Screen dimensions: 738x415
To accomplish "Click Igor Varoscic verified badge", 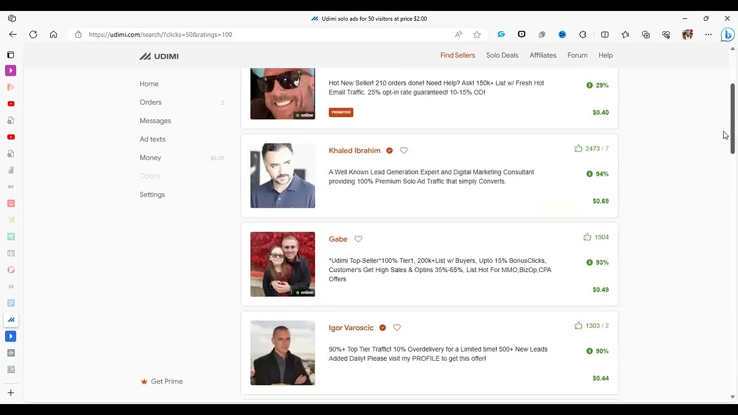I will [x=382, y=327].
